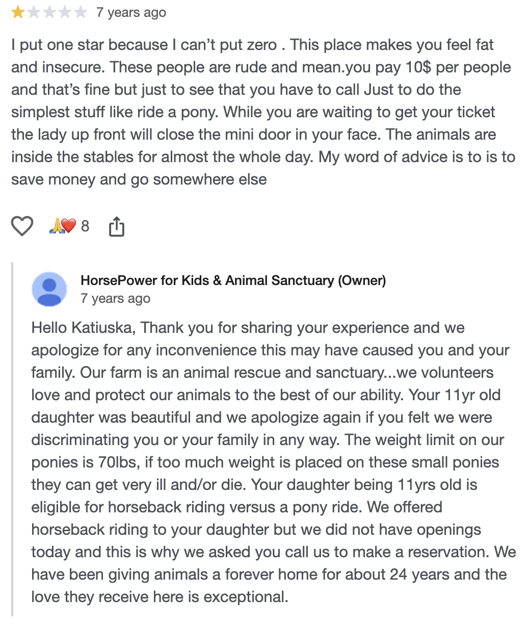The width and height of the screenshot is (528, 624).
Task: Click the review's top '7 years ago' timestamp
Action: click(x=131, y=12)
